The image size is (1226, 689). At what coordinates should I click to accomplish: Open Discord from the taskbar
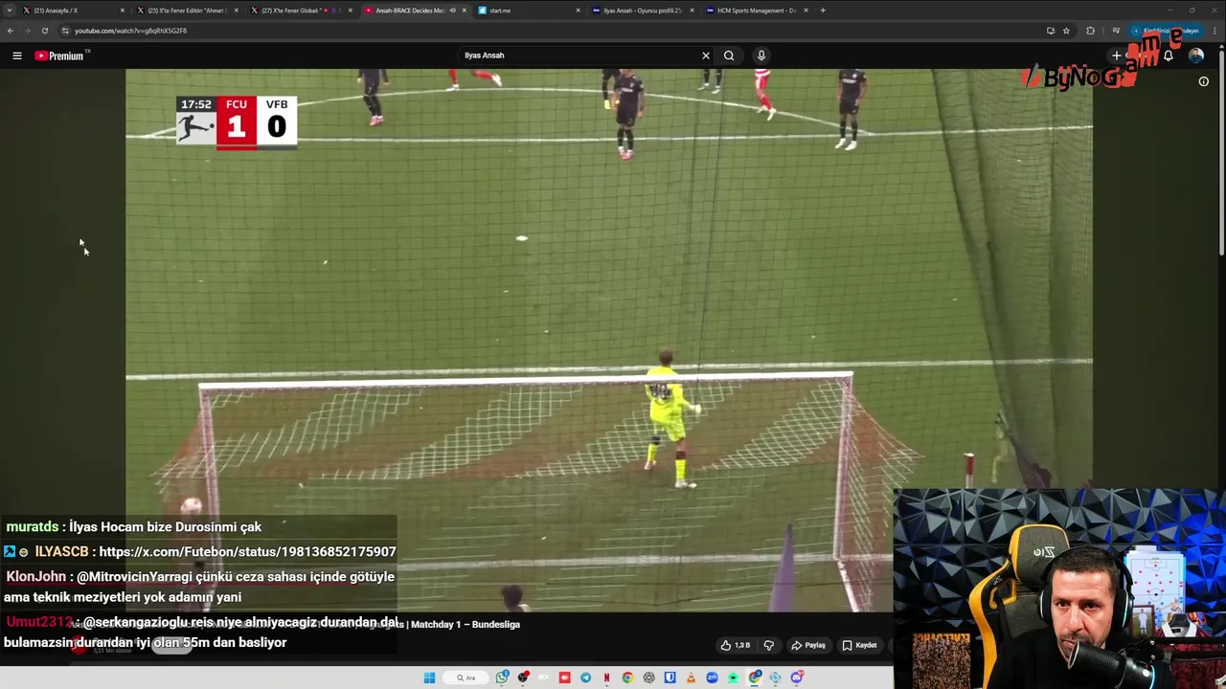pos(797,678)
